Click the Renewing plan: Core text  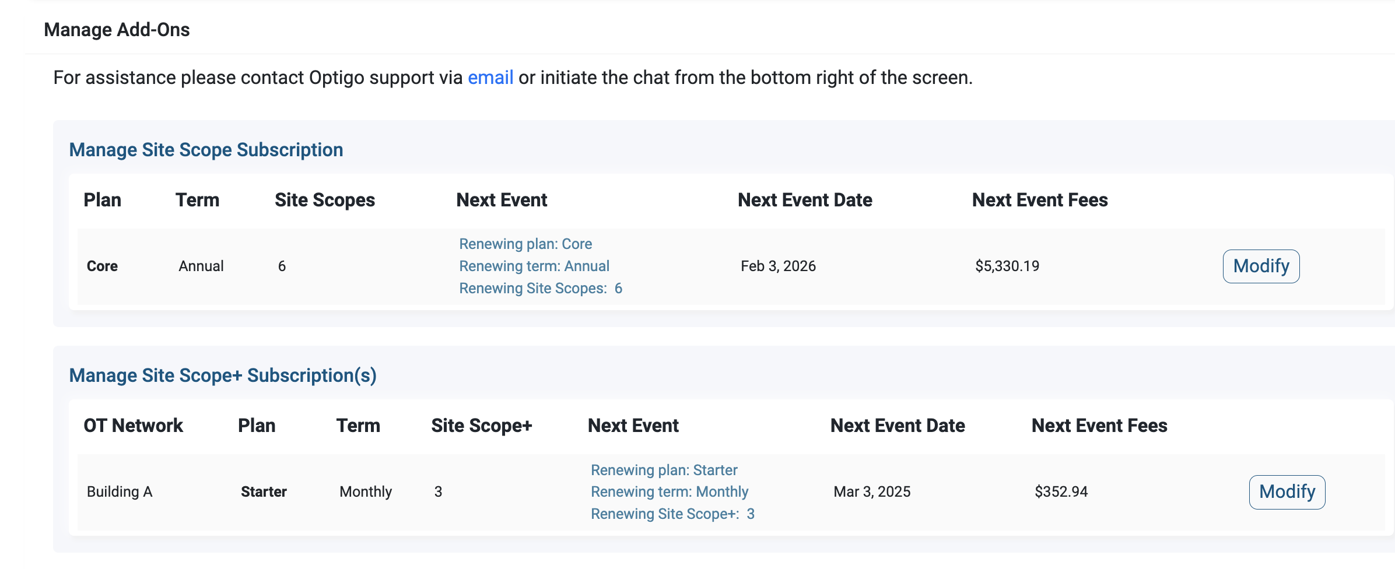tap(525, 244)
